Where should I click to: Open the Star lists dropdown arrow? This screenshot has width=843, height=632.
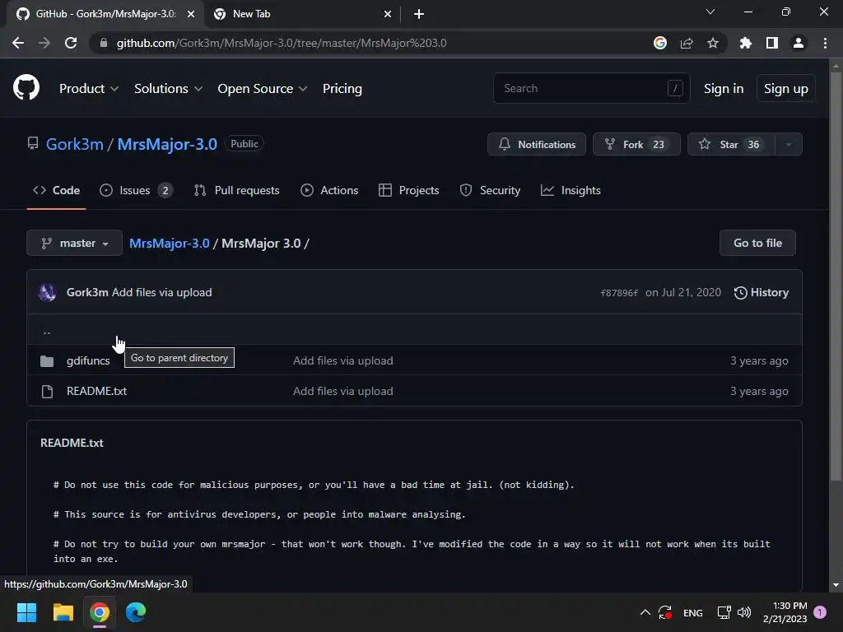[x=788, y=144]
